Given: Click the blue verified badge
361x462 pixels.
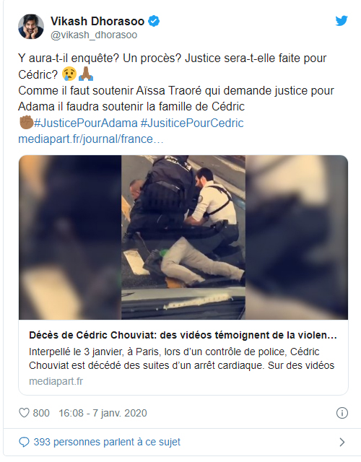Looking at the screenshot, I should coord(154,21).
